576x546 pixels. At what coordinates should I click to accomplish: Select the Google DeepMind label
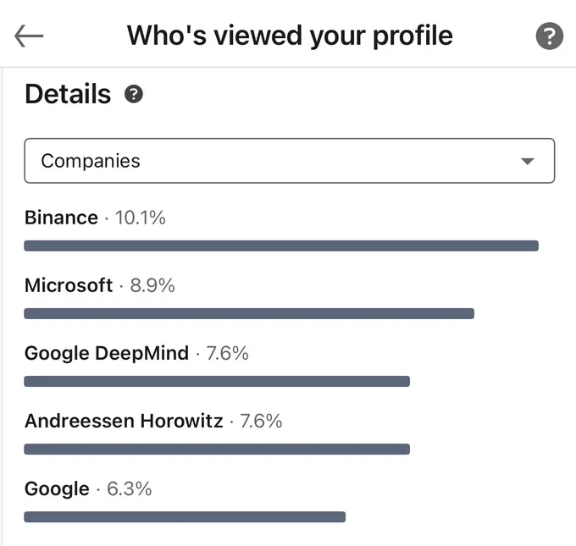click(107, 353)
